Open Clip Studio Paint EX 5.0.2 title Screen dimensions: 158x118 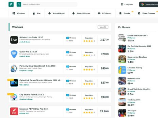32,95
